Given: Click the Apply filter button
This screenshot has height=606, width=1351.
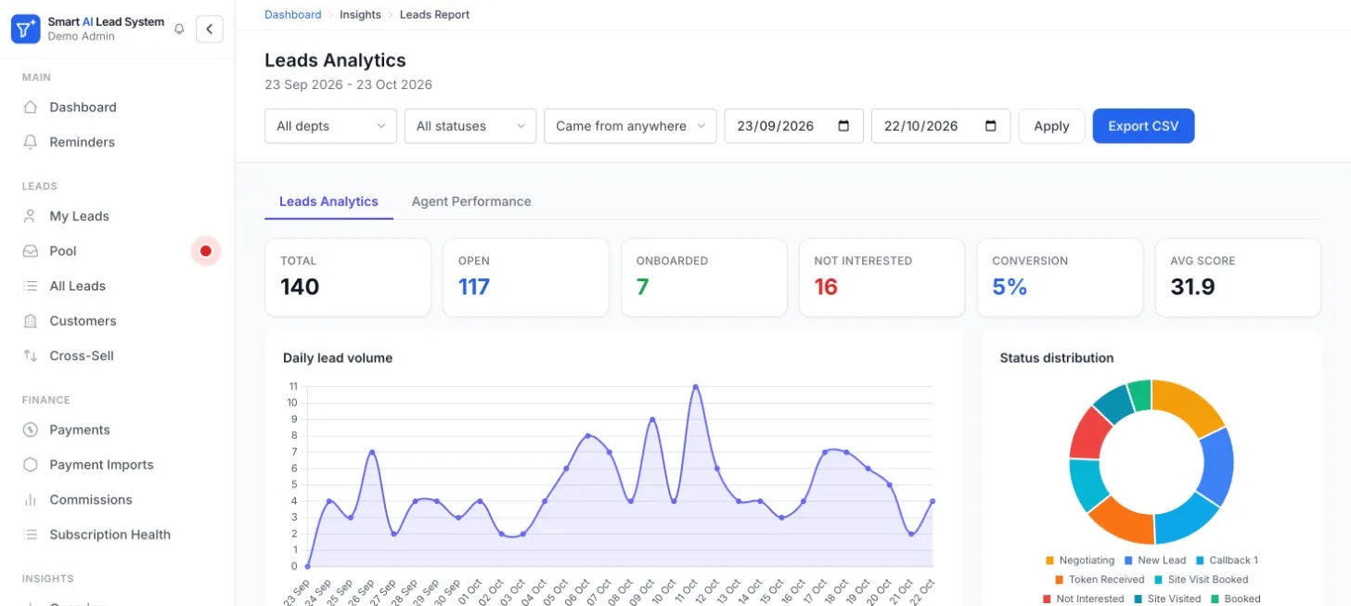Looking at the screenshot, I should pyautogui.click(x=1051, y=126).
